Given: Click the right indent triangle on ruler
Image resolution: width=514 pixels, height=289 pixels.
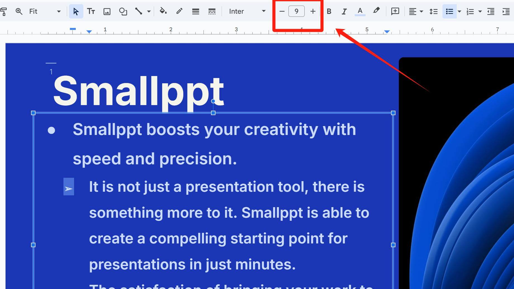Looking at the screenshot, I should point(387,32).
